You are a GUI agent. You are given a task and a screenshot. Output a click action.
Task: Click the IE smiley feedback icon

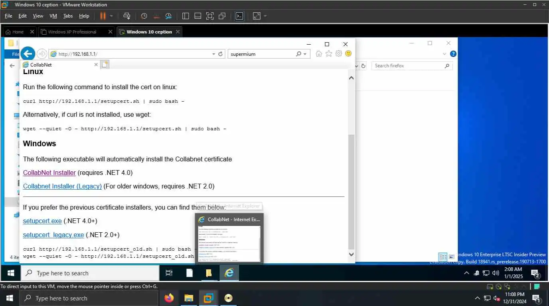coord(348,54)
